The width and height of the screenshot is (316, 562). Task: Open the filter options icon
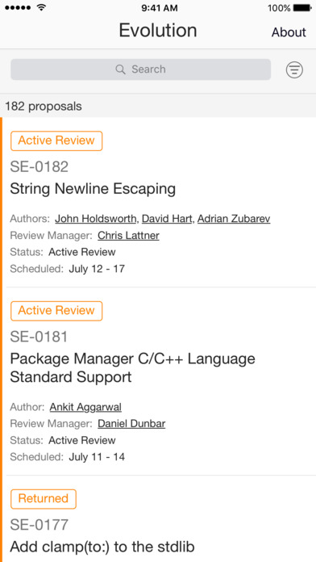pyautogui.click(x=294, y=70)
